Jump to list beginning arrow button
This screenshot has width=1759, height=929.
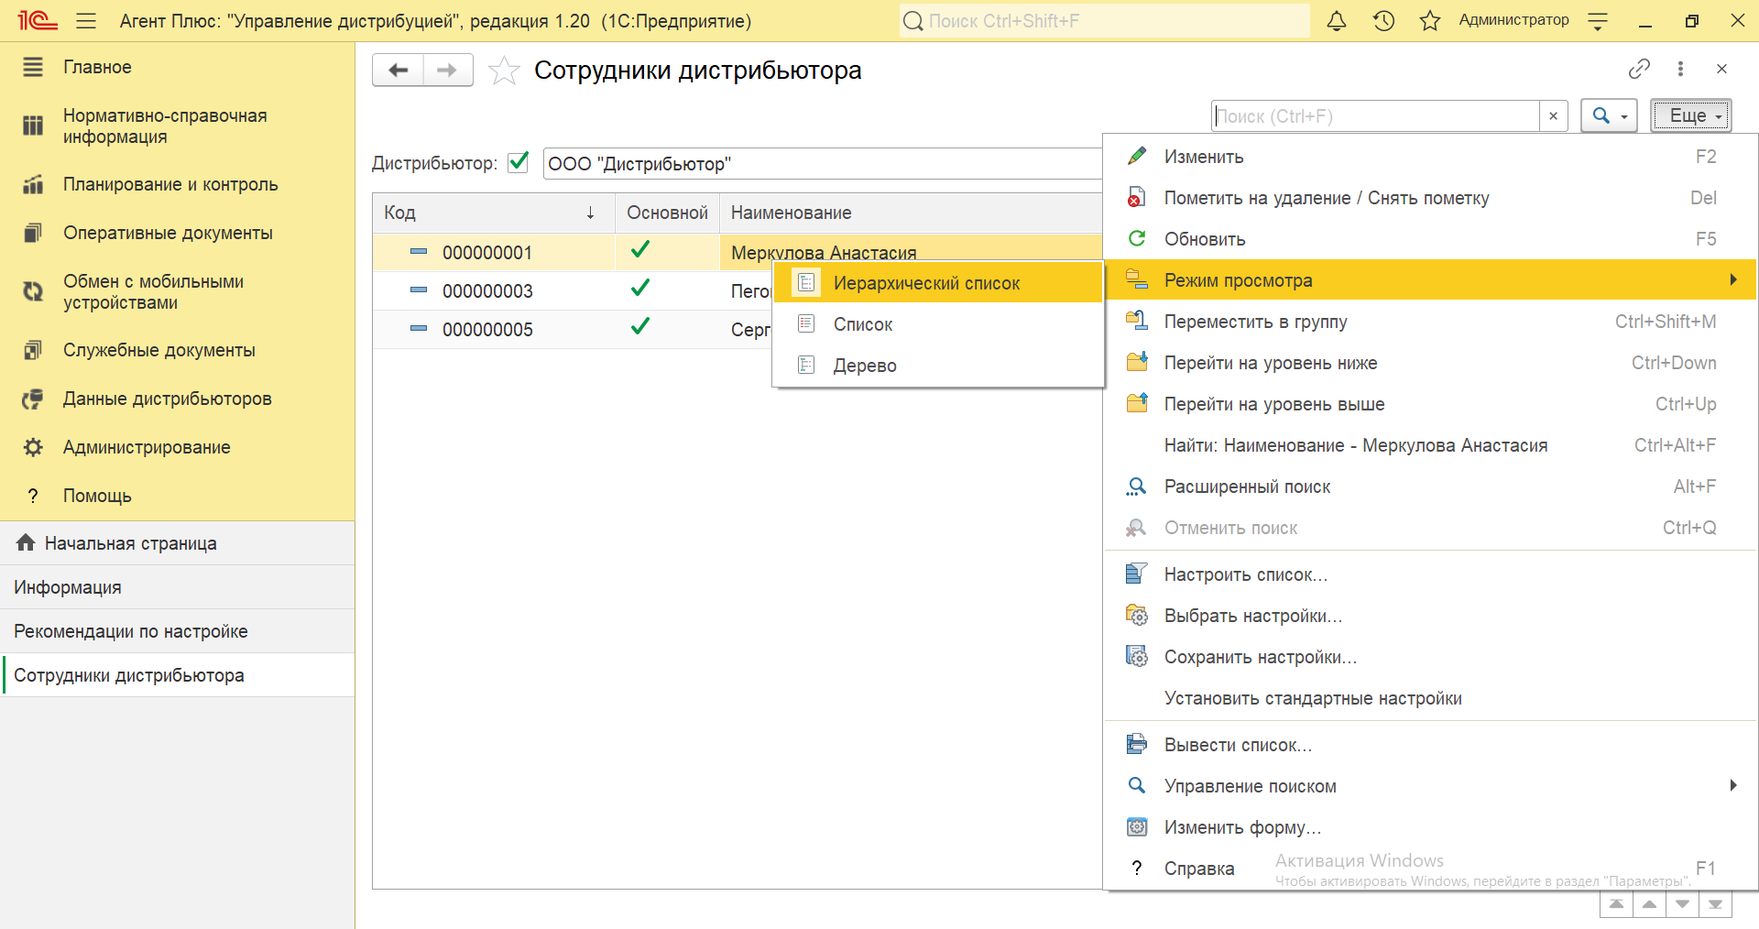point(1616,904)
